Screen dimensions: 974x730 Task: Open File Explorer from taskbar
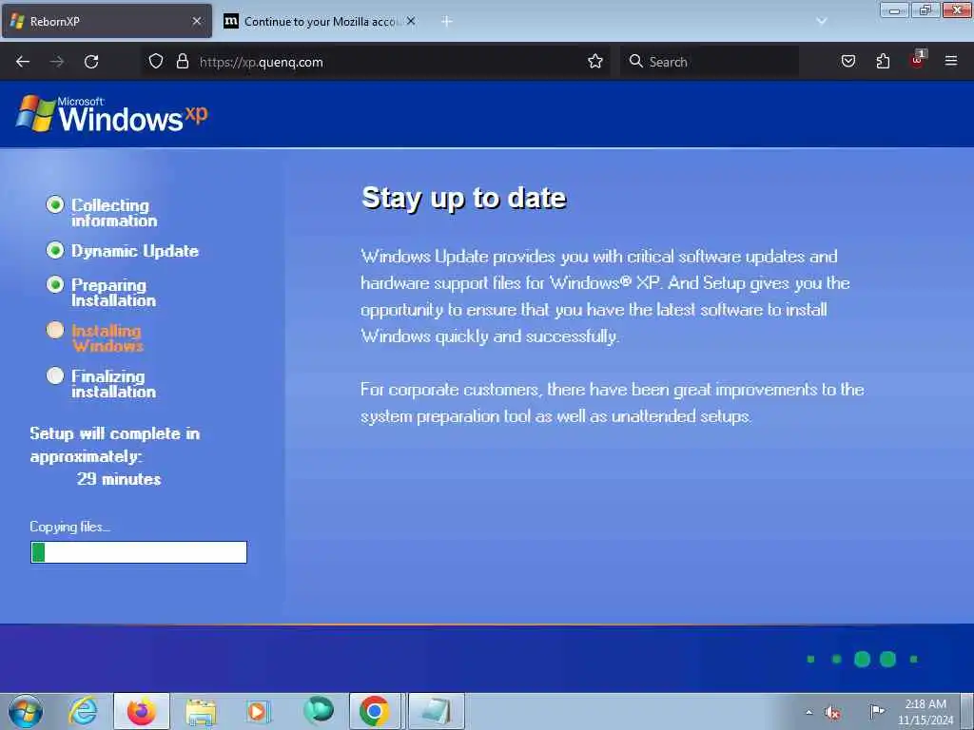(201, 712)
